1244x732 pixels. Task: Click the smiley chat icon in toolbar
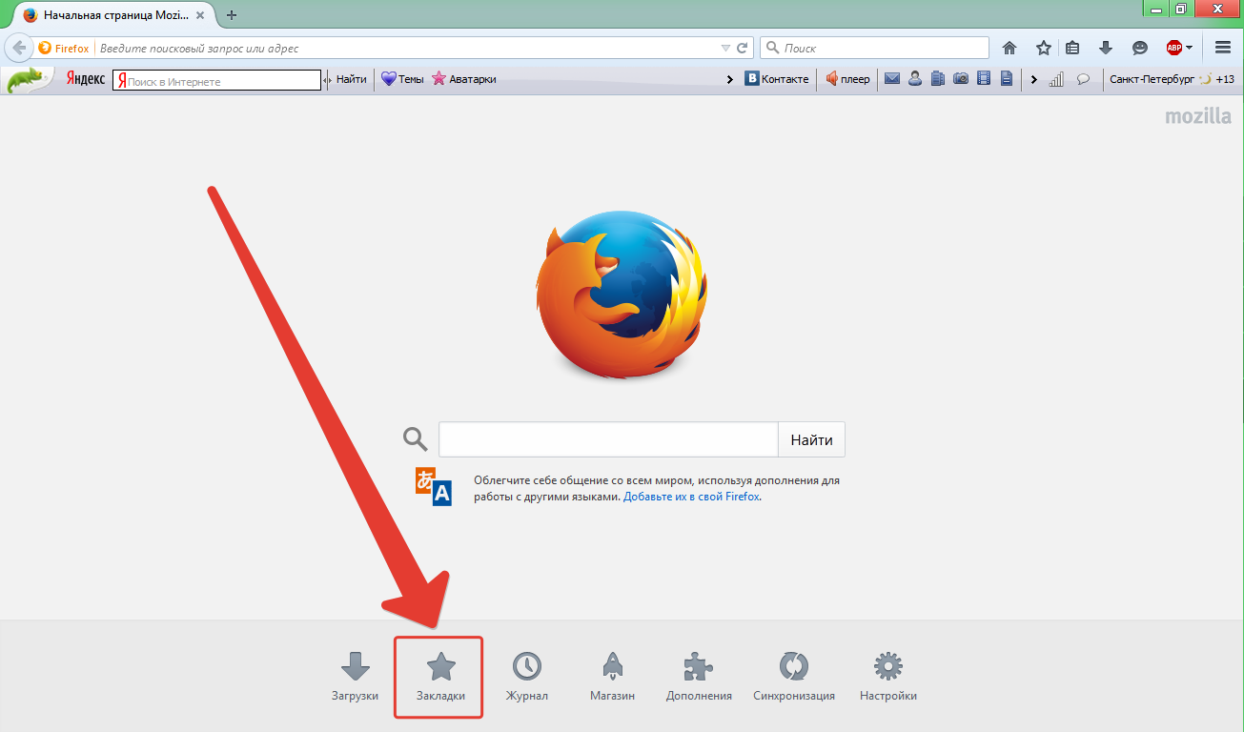tap(1140, 48)
